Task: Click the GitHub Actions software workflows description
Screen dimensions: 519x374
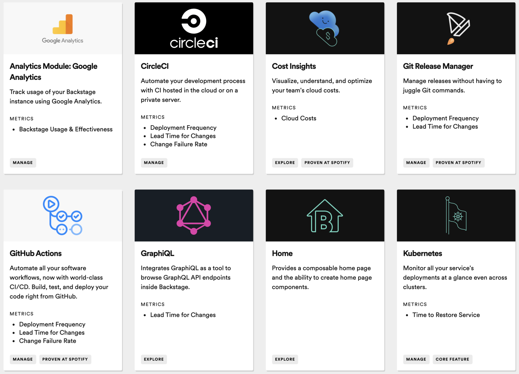Action: point(59,282)
